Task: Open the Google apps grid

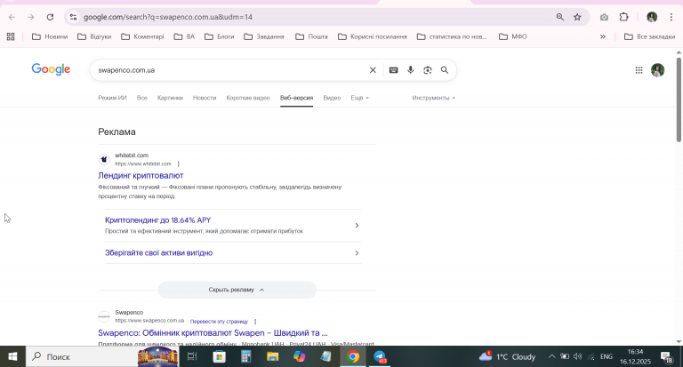Action: [639, 70]
